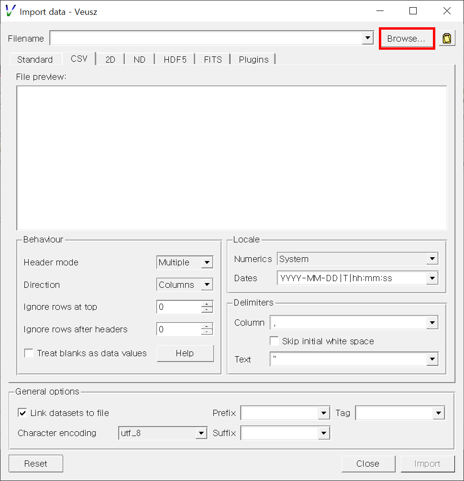Click the Close button at bottom
Screen dimensions: 464x481
pyautogui.click(x=368, y=463)
